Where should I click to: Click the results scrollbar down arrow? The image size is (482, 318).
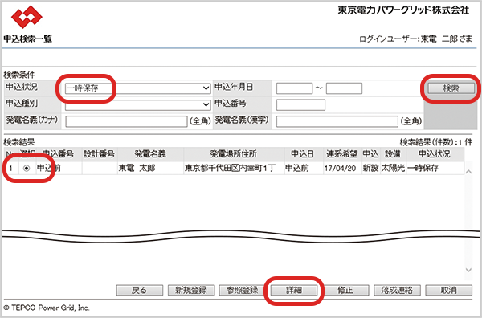coord(468,270)
